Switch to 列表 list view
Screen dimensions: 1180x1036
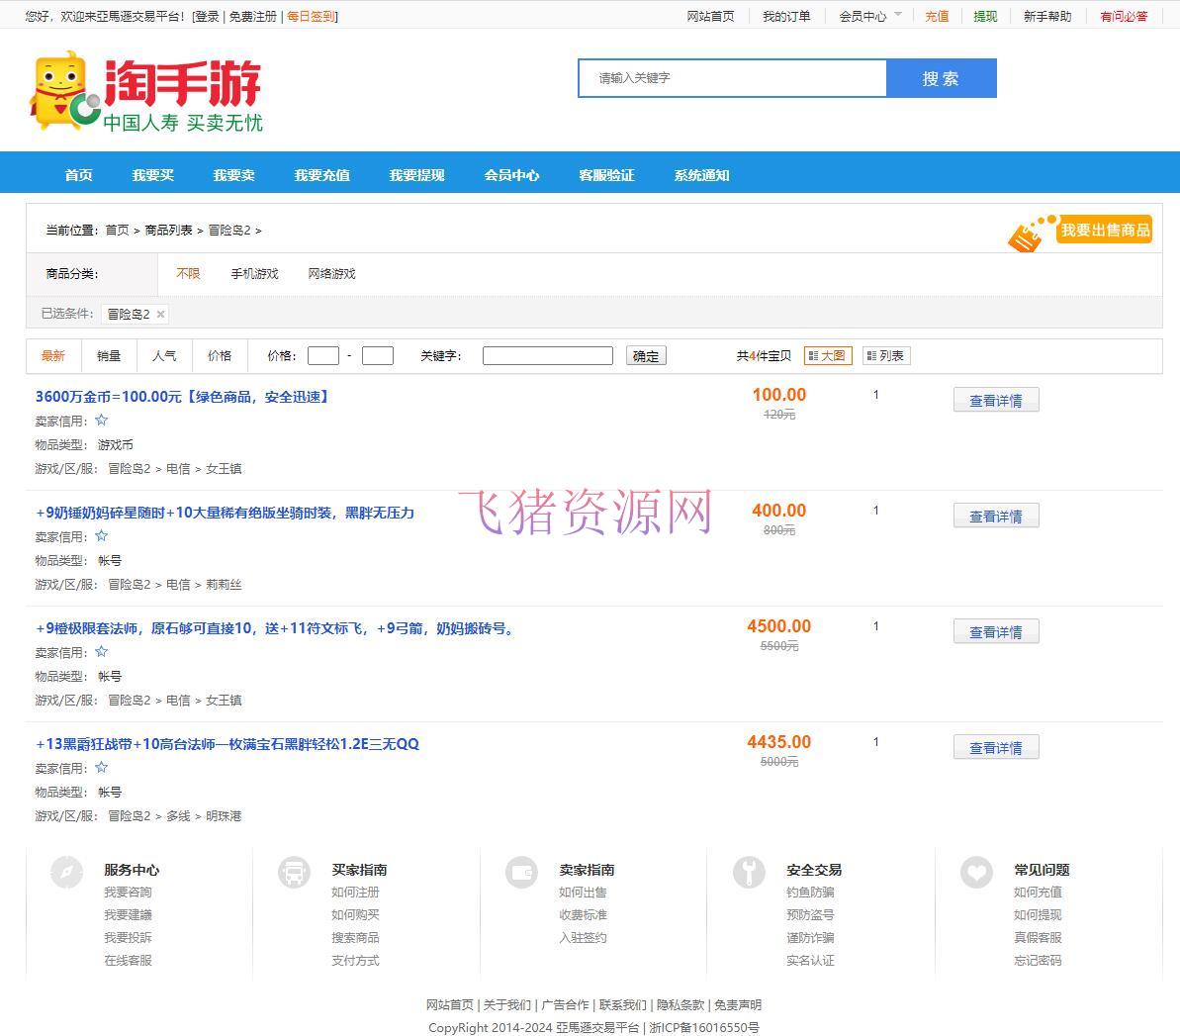click(x=885, y=355)
